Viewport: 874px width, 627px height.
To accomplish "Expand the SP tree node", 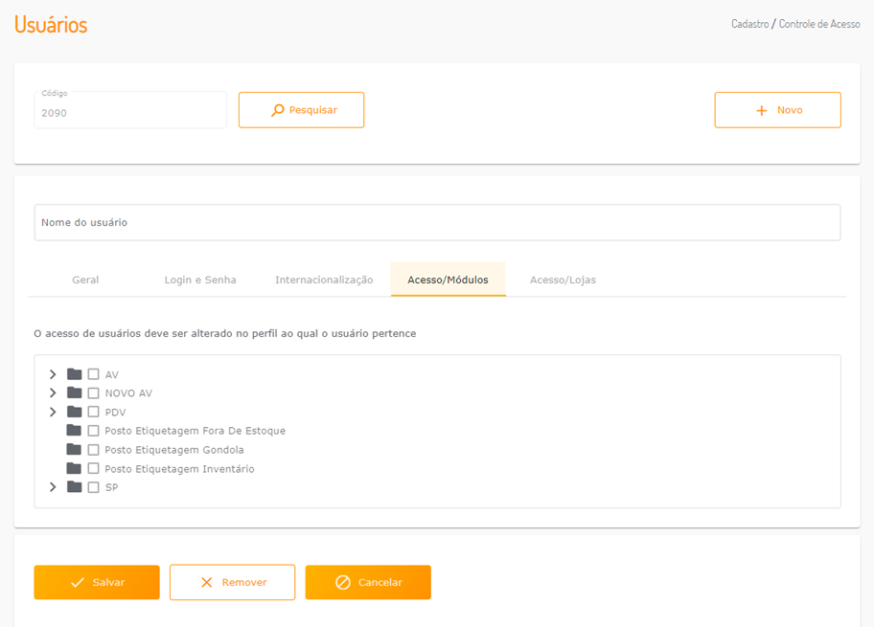I will [x=53, y=487].
